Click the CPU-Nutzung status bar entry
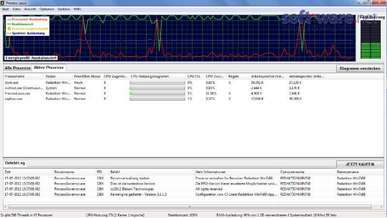 point(115,215)
